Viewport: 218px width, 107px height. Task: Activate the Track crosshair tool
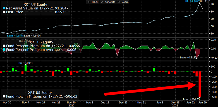pos(93,2)
